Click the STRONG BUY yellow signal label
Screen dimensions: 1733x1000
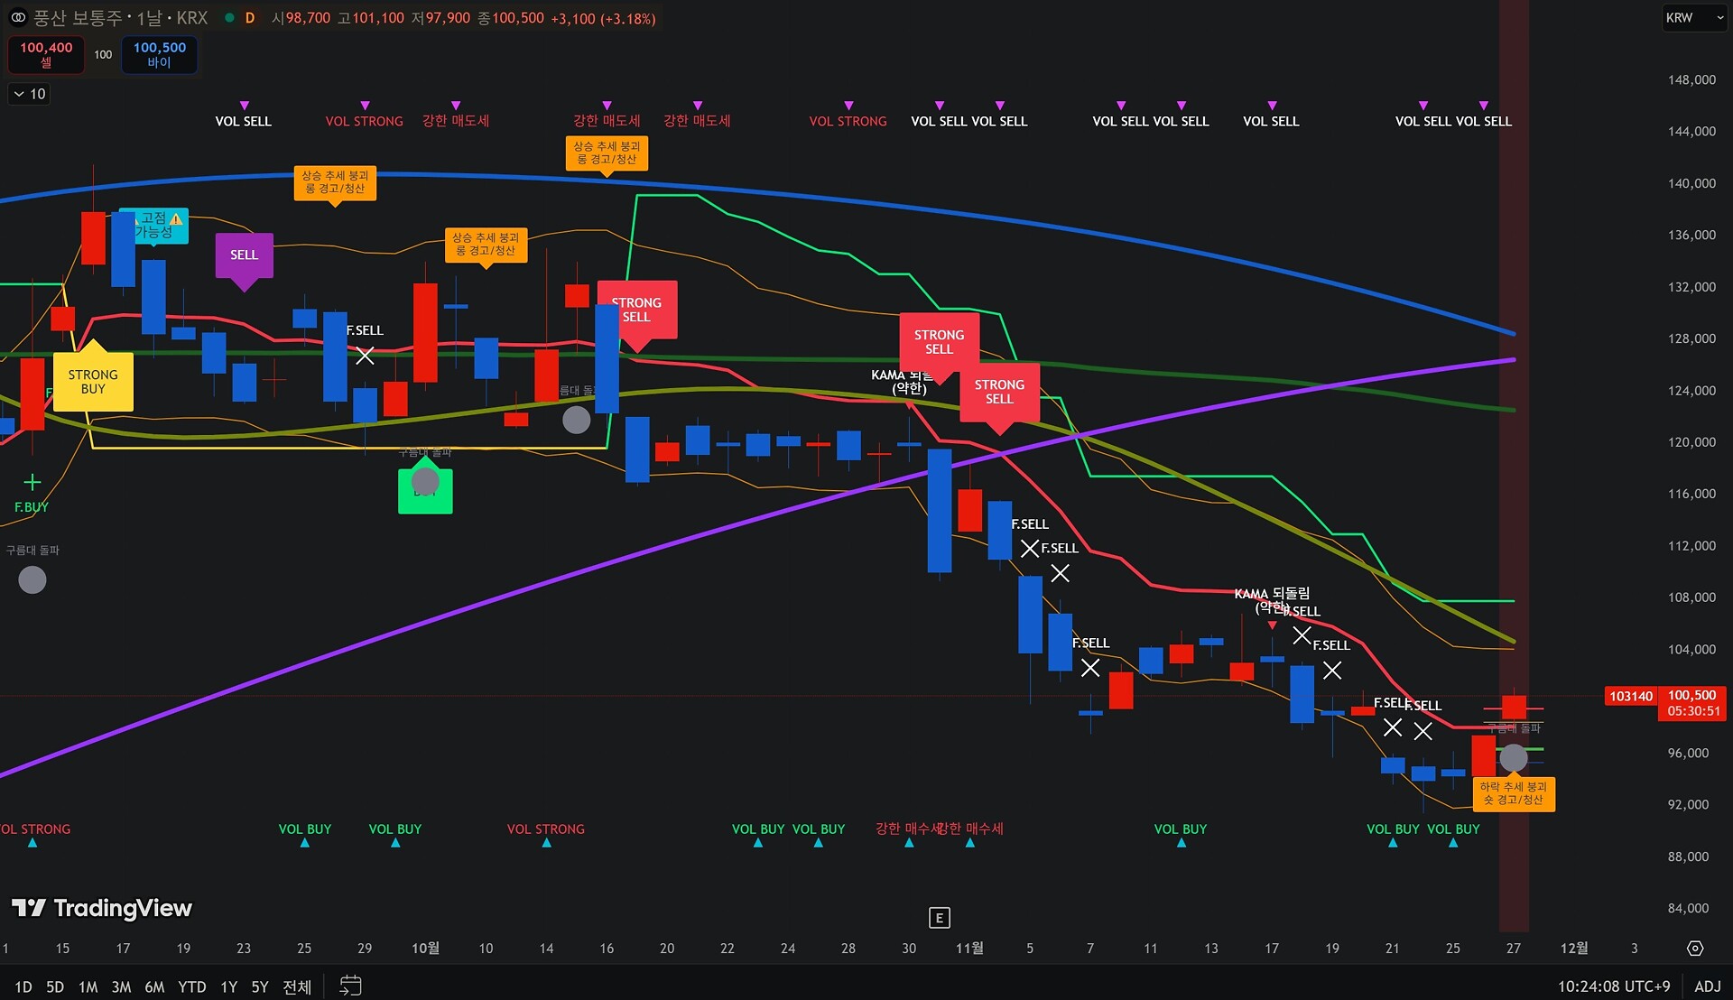93,382
